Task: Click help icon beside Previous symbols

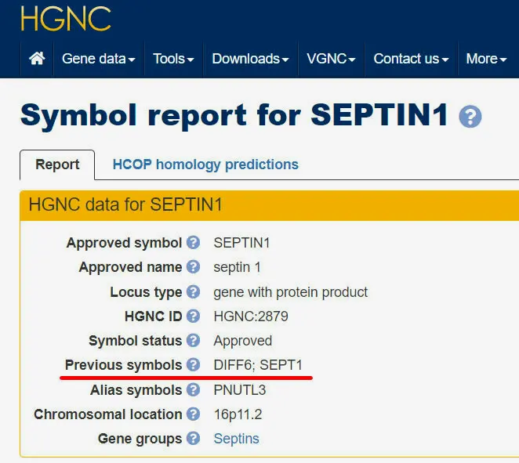Action: click(193, 364)
